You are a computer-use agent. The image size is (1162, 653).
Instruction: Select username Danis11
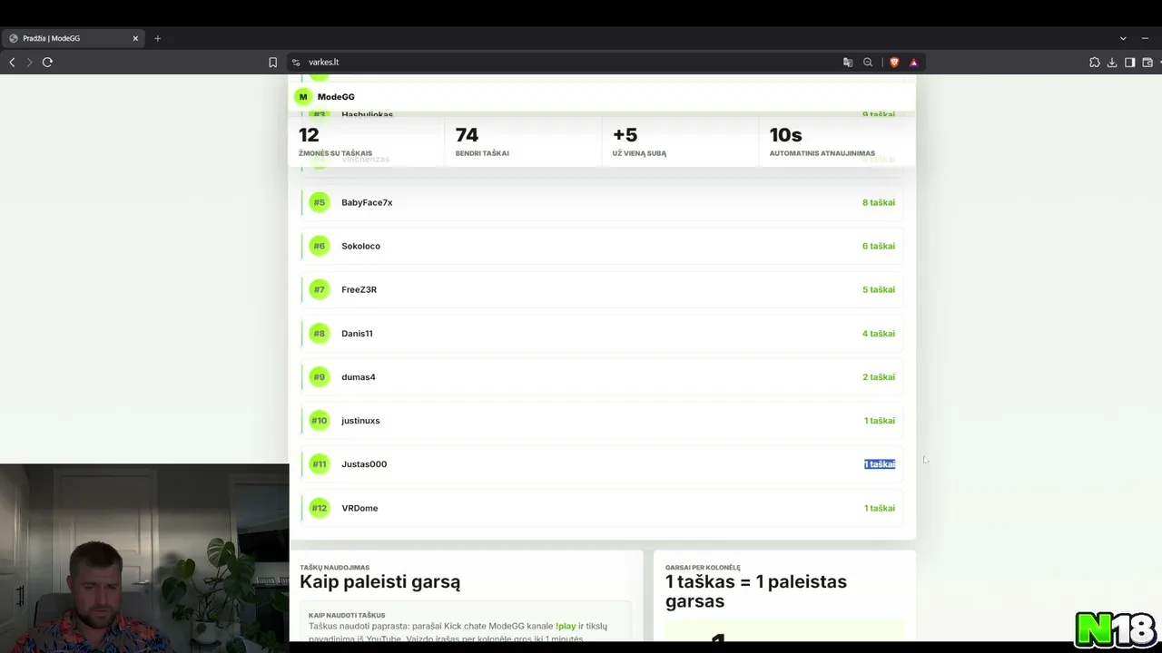pyautogui.click(x=357, y=334)
